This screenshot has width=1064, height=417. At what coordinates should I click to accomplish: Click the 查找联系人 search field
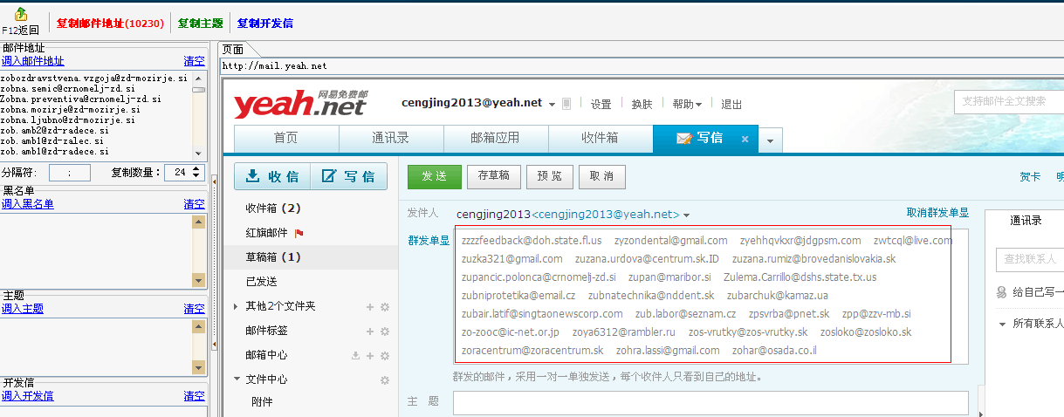(1030, 259)
